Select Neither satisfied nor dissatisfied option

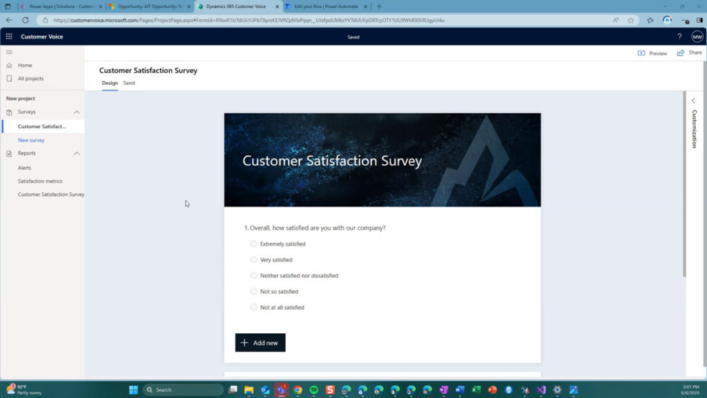pos(253,275)
